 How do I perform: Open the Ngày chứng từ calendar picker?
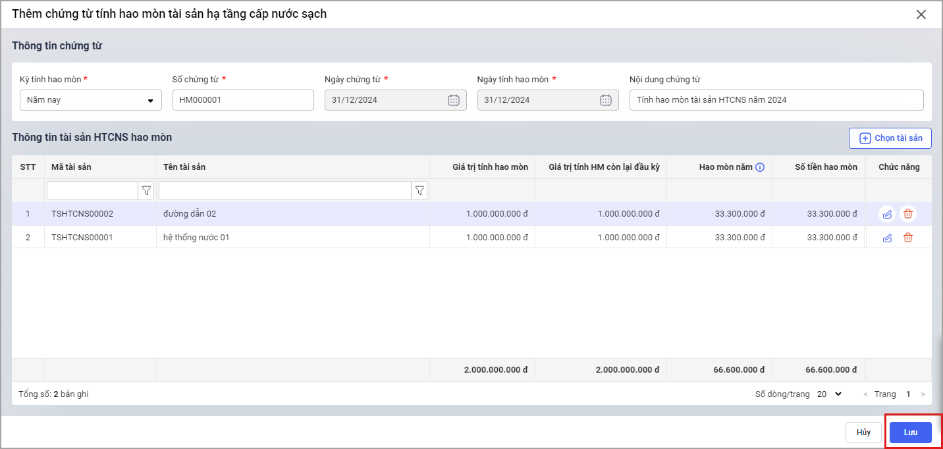[x=454, y=100]
